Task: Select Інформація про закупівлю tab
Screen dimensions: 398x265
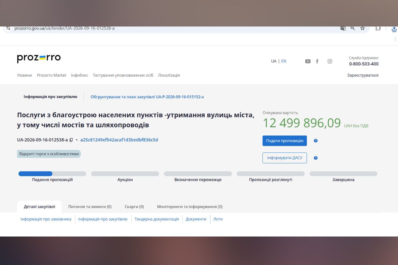Action: pyautogui.click(x=50, y=97)
